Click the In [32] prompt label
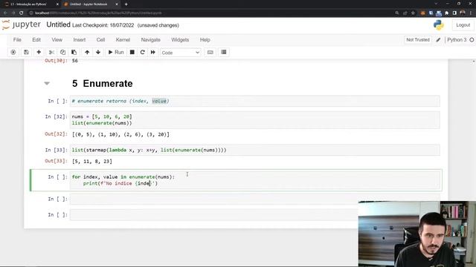 (57, 116)
